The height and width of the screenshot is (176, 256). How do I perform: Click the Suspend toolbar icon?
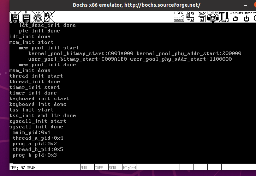click(246, 17)
